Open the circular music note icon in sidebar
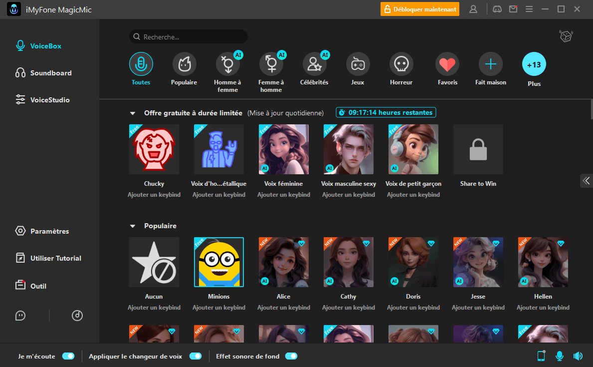 click(77, 316)
